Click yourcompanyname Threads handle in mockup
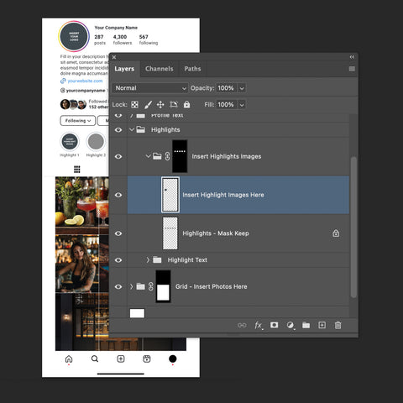Viewport: 403px width, 403px height. pos(86,91)
